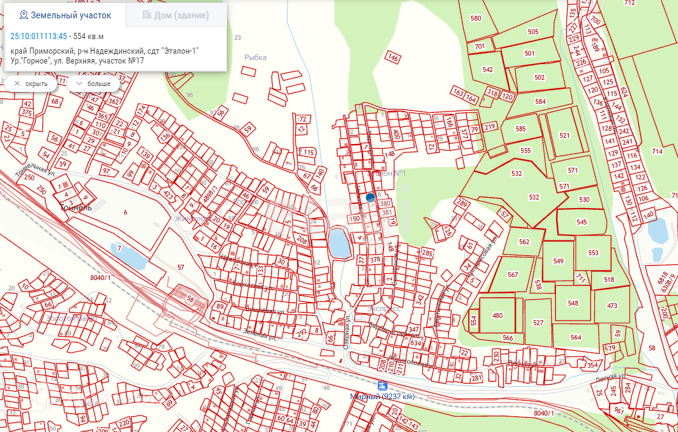Select parcel 518 on the map
This screenshot has height=432, width=678.
click(609, 279)
